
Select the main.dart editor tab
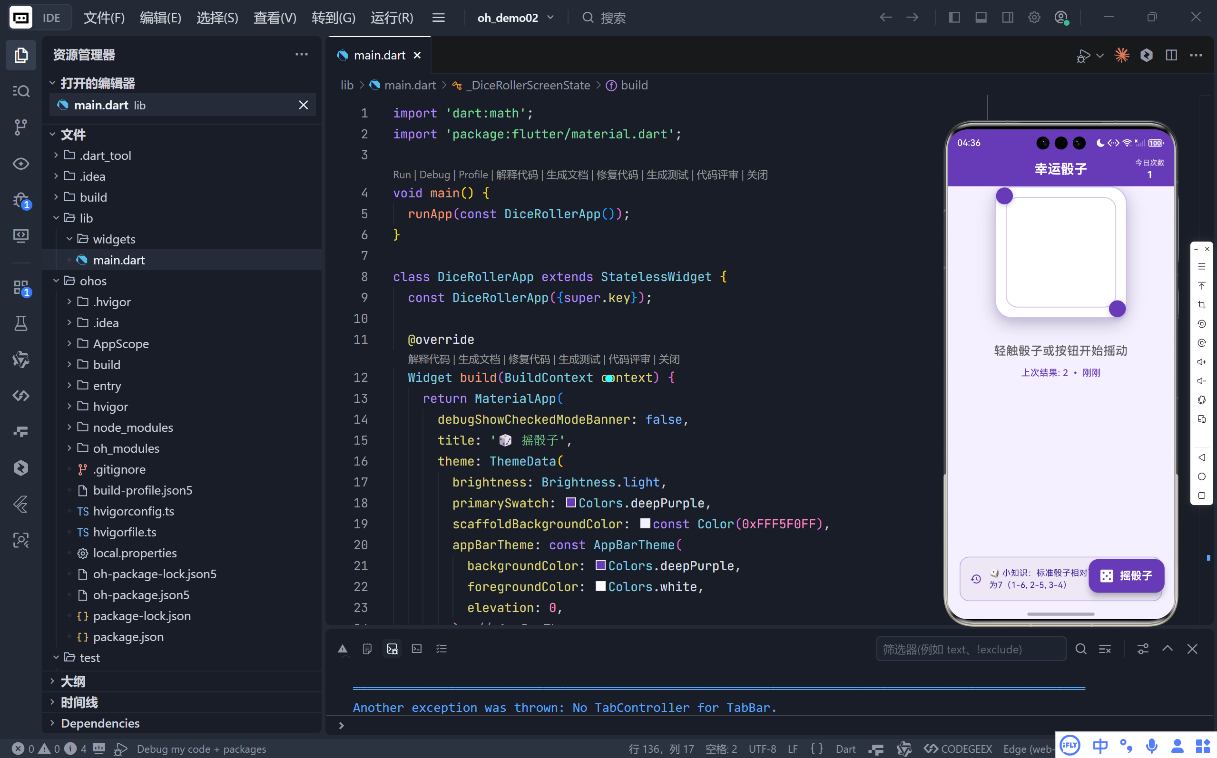click(x=379, y=55)
